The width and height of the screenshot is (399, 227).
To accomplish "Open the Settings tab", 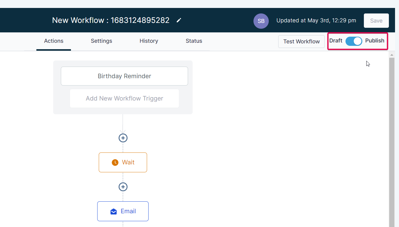I will click(x=101, y=41).
